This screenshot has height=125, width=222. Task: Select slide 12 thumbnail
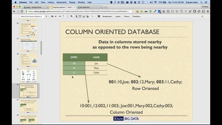click(28, 30)
